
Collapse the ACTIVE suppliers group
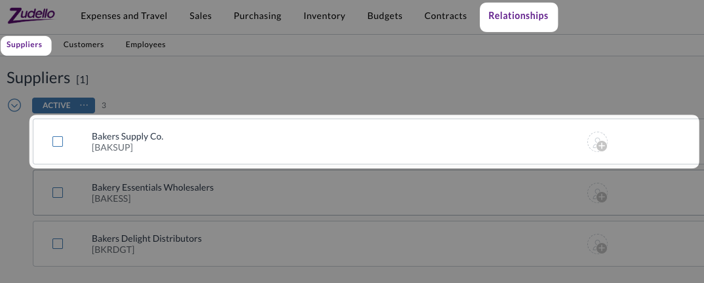coord(14,105)
